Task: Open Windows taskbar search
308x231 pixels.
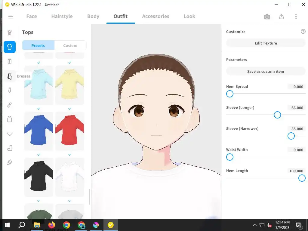Action: 22,225
